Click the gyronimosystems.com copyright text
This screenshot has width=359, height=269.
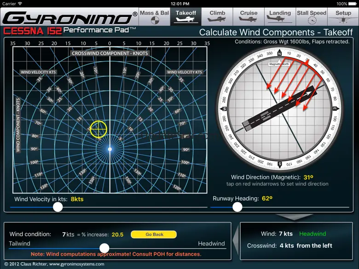click(x=54, y=264)
